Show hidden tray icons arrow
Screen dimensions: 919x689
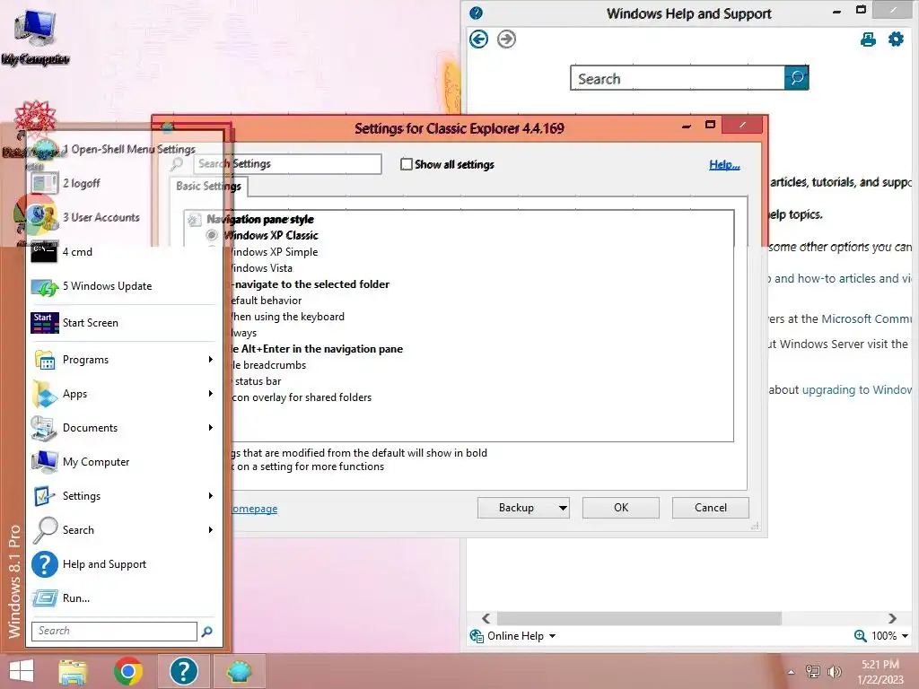tap(792, 672)
